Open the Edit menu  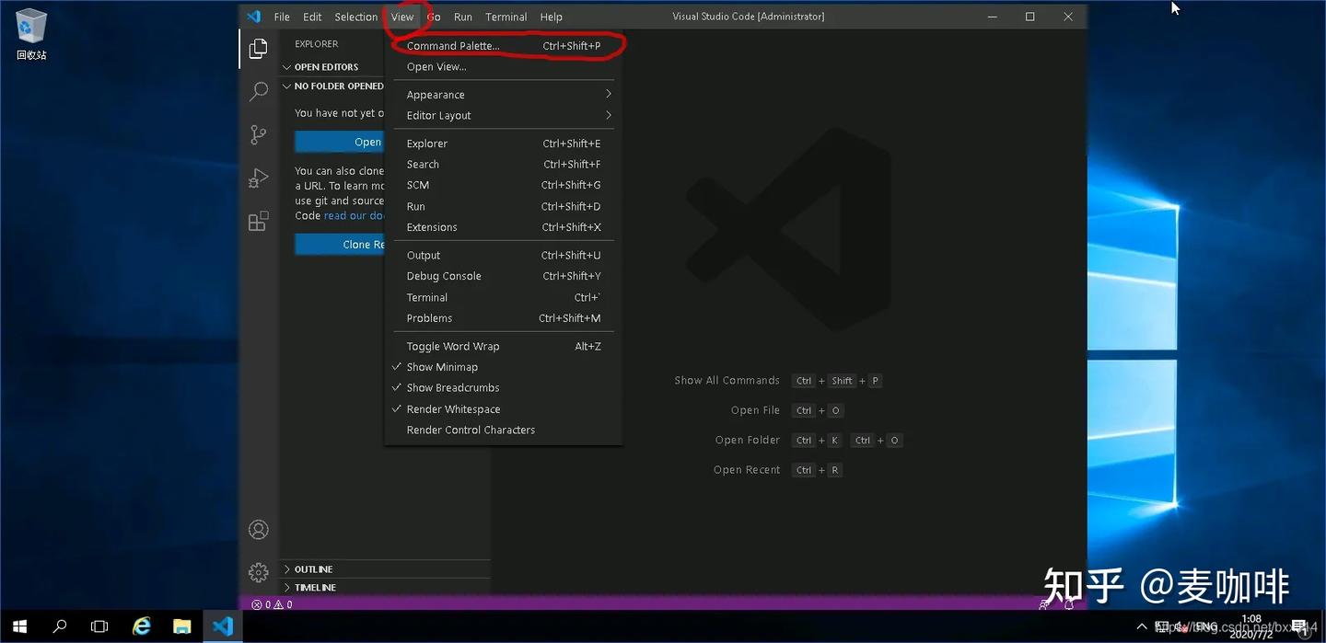(312, 17)
